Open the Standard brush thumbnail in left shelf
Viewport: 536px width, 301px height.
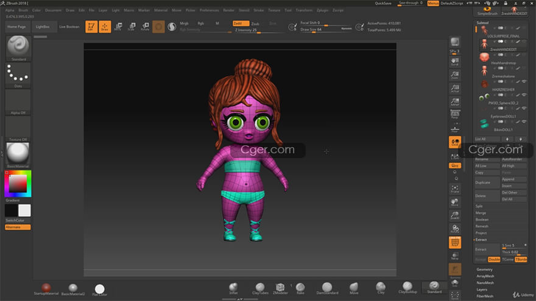point(18,48)
